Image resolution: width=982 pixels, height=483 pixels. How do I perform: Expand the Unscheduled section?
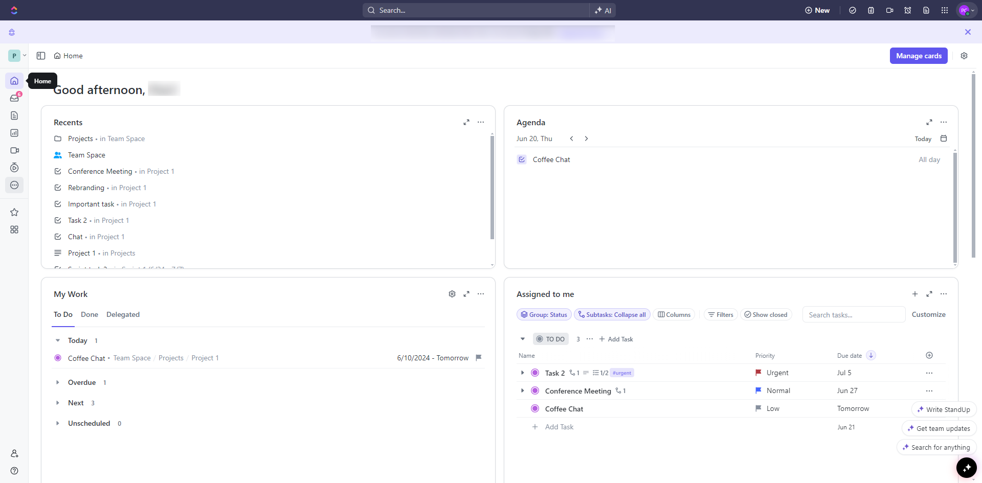pos(58,423)
